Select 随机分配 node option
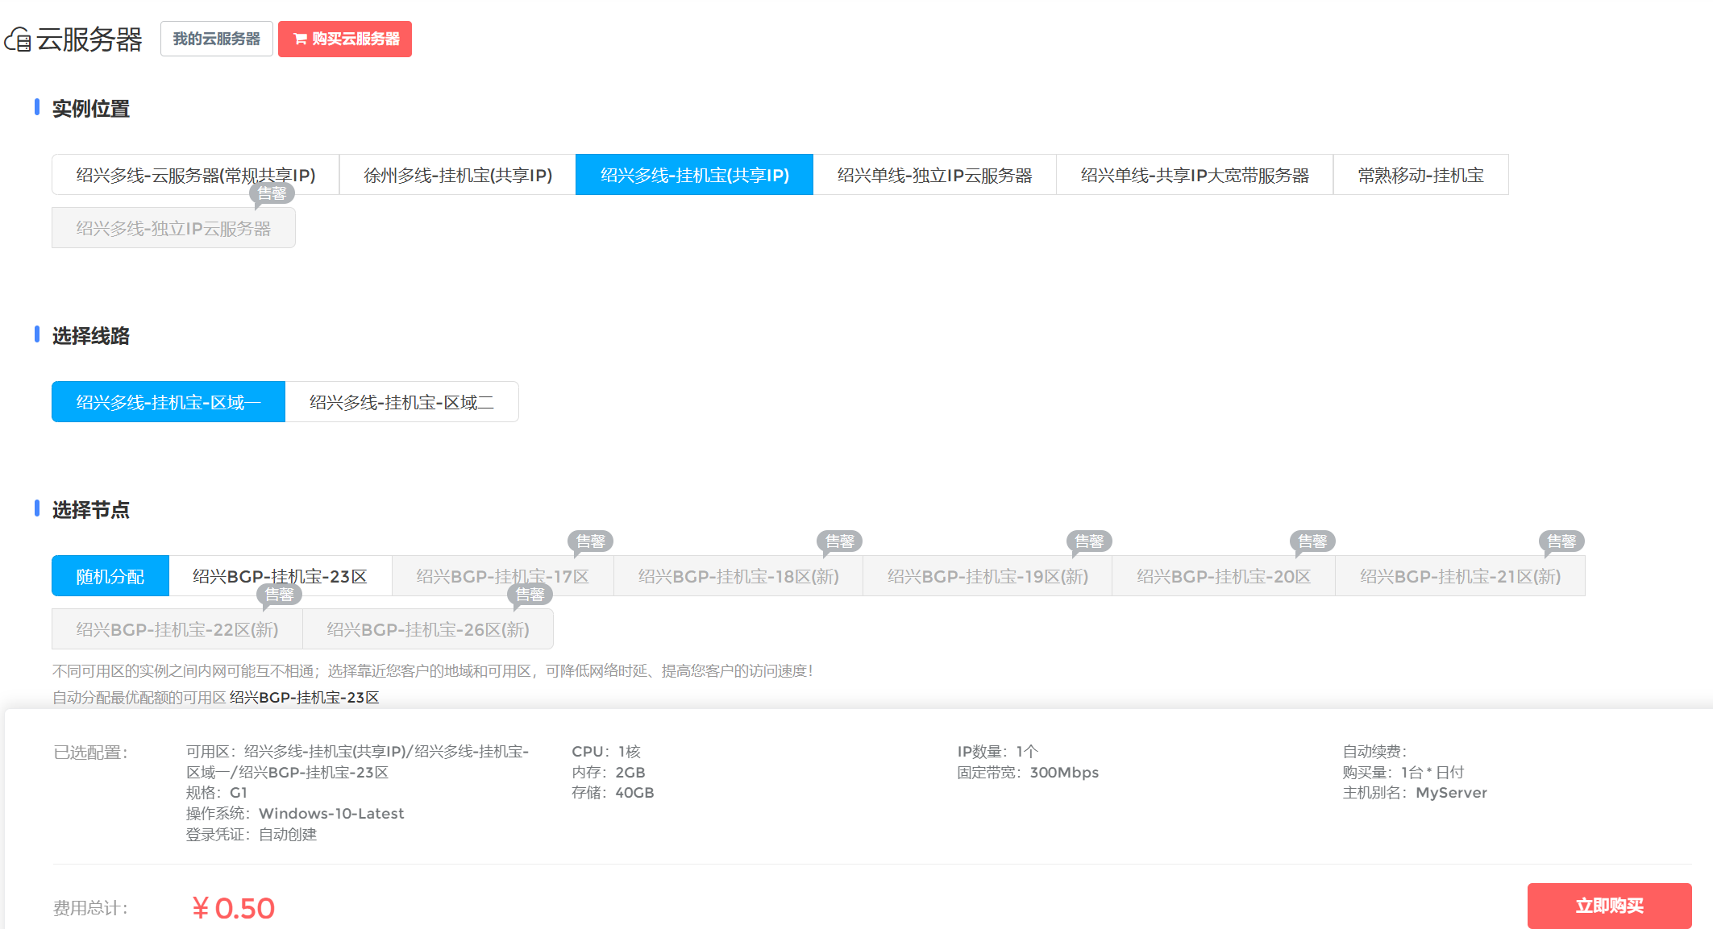Screen dimensions: 1713x929 [x=110, y=576]
